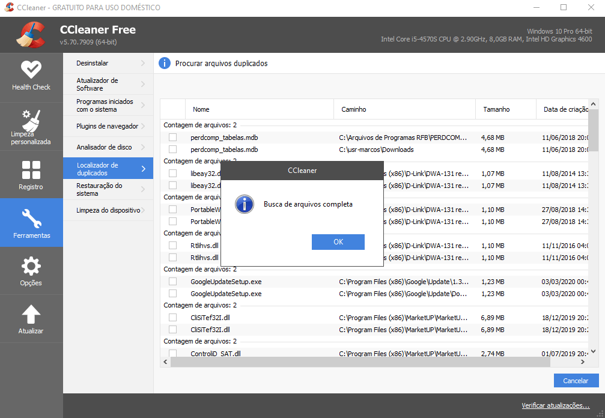Open Limpeza do dispositivo
Viewport: 605px width, 418px height.
[x=108, y=210]
